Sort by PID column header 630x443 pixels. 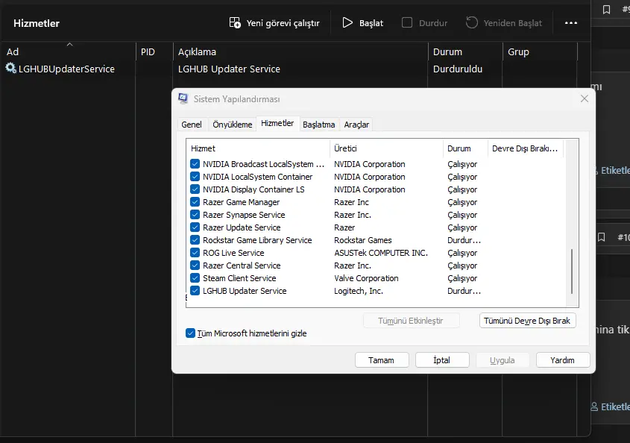[154, 51]
